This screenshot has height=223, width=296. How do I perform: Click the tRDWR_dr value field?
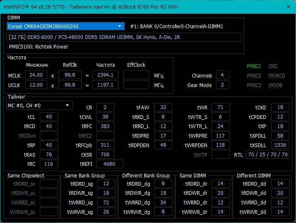[x=220, y=193]
